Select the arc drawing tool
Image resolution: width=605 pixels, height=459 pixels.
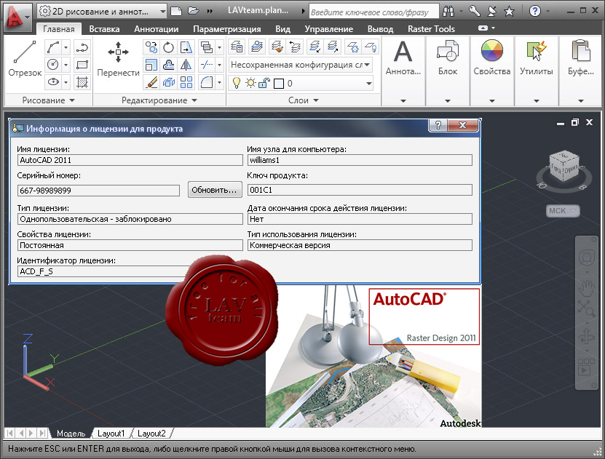point(53,47)
